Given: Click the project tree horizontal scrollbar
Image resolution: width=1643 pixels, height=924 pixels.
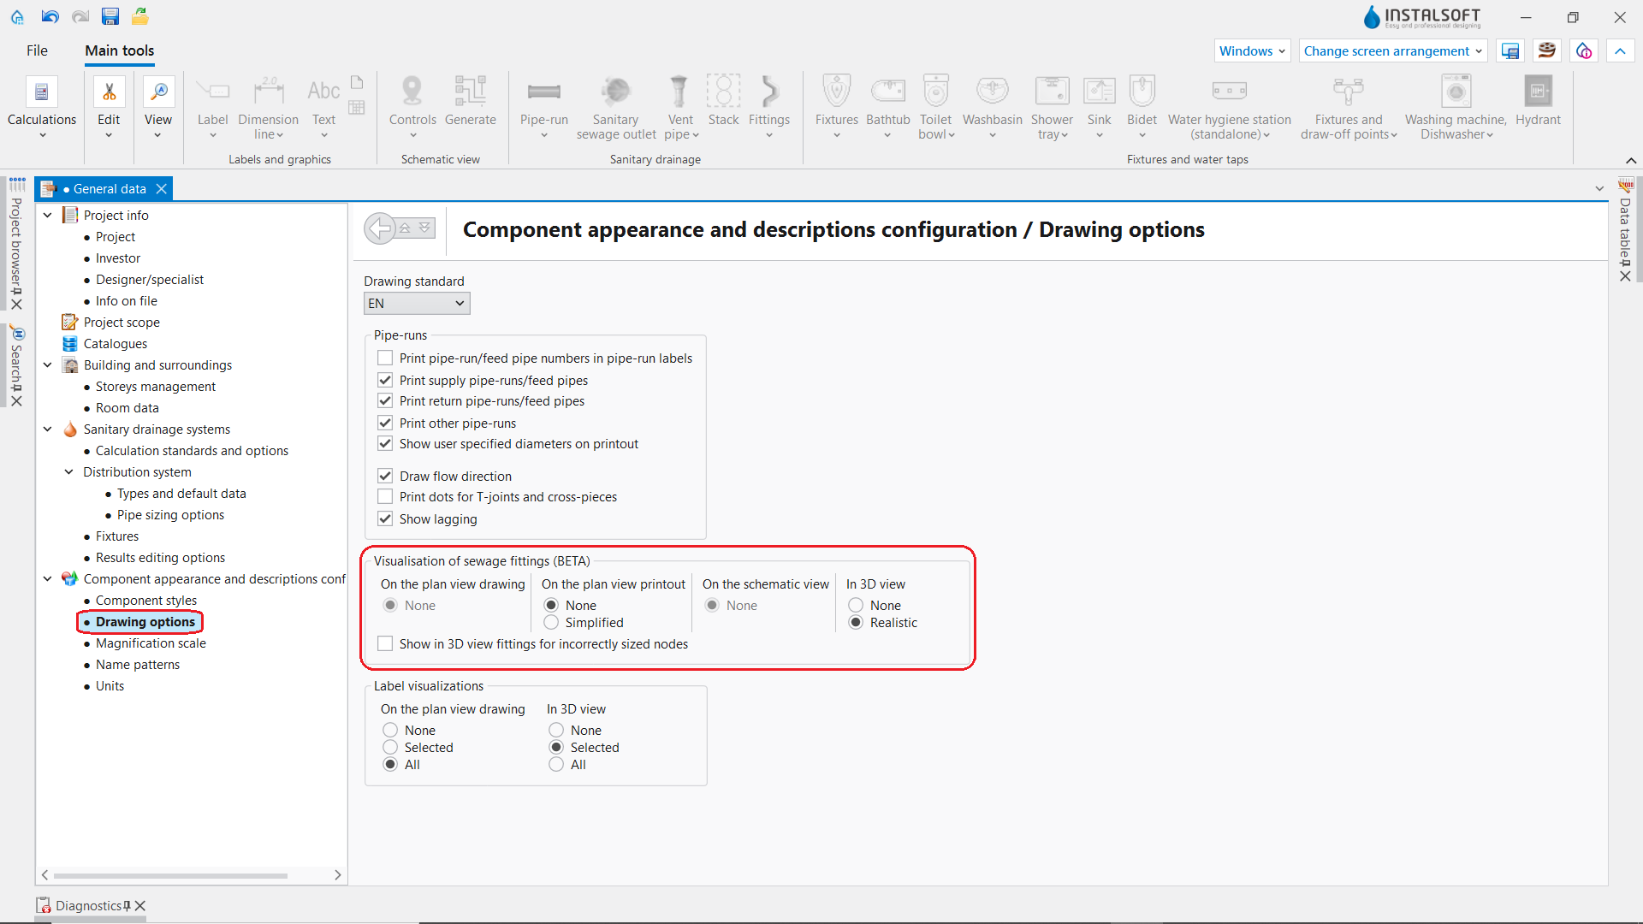Looking at the screenshot, I should point(170,875).
